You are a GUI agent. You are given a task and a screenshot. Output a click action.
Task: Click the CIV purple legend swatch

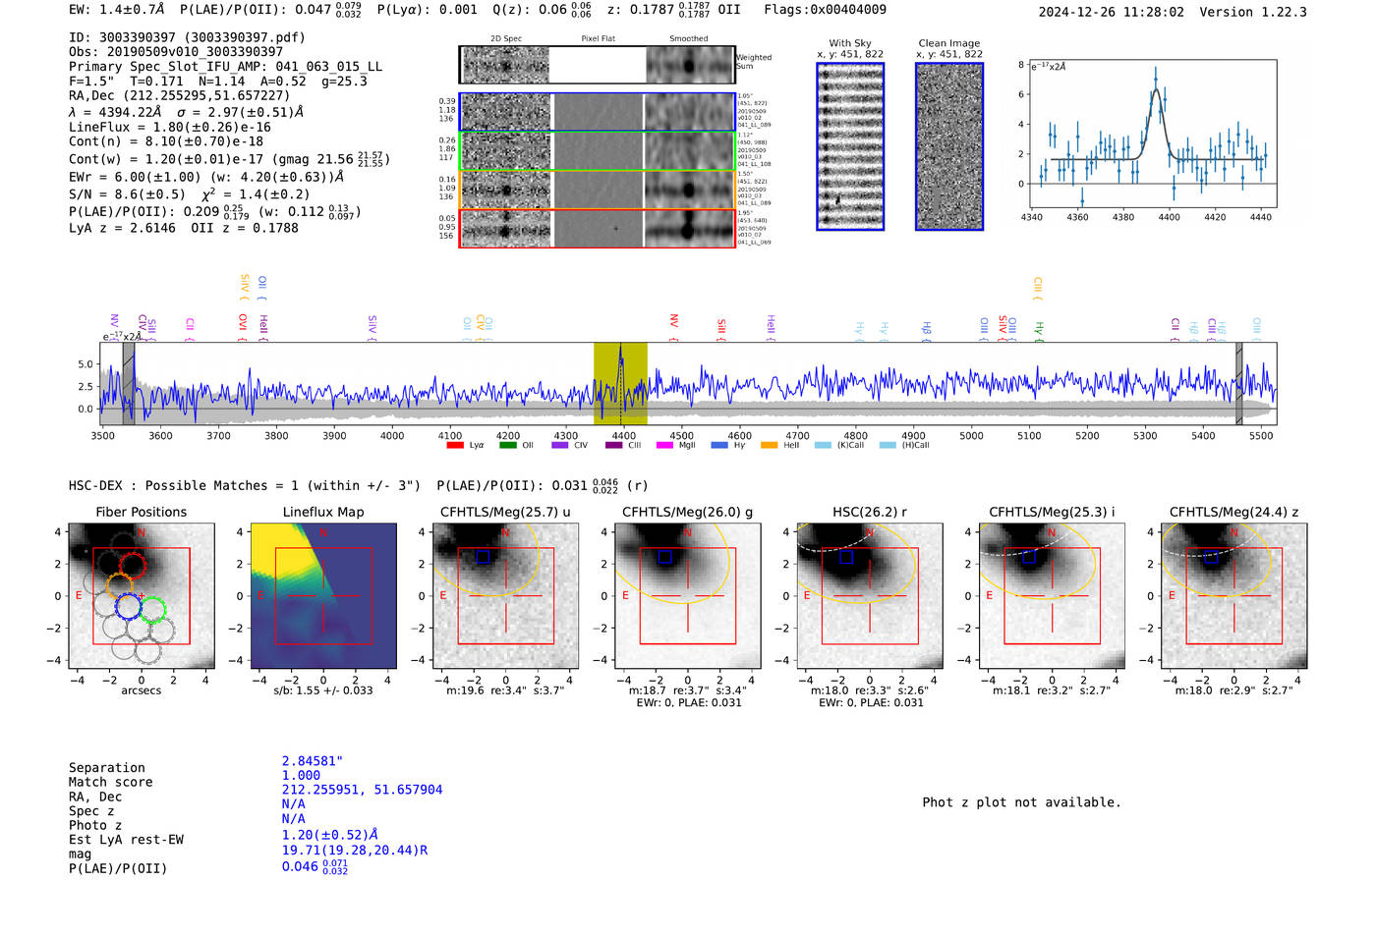560,445
